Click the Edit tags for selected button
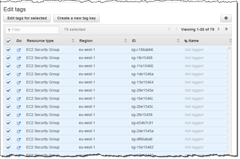240x159 pixels. point(27,18)
